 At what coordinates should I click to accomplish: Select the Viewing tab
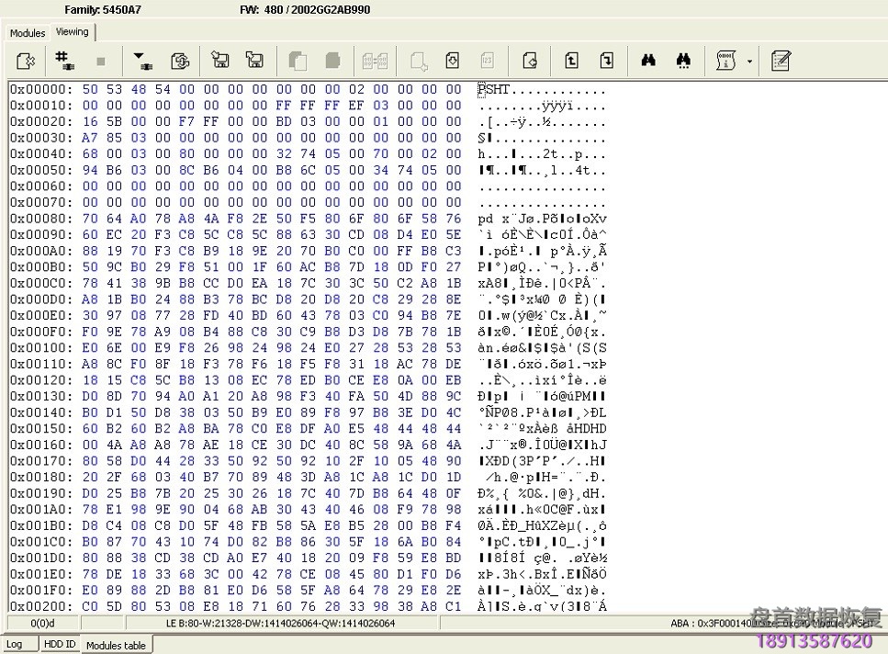[x=73, y=31]
